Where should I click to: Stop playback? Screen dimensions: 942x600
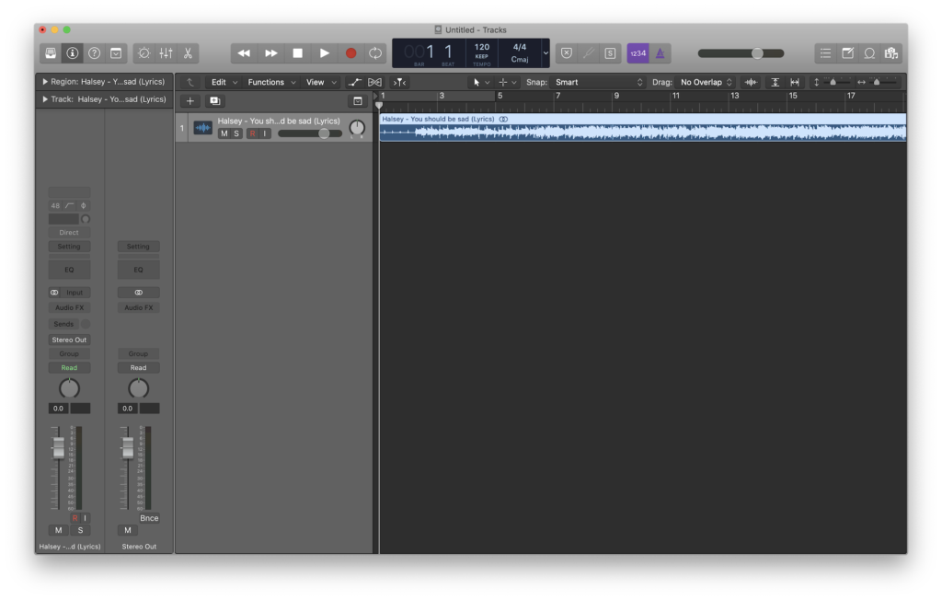coord(297,53)
